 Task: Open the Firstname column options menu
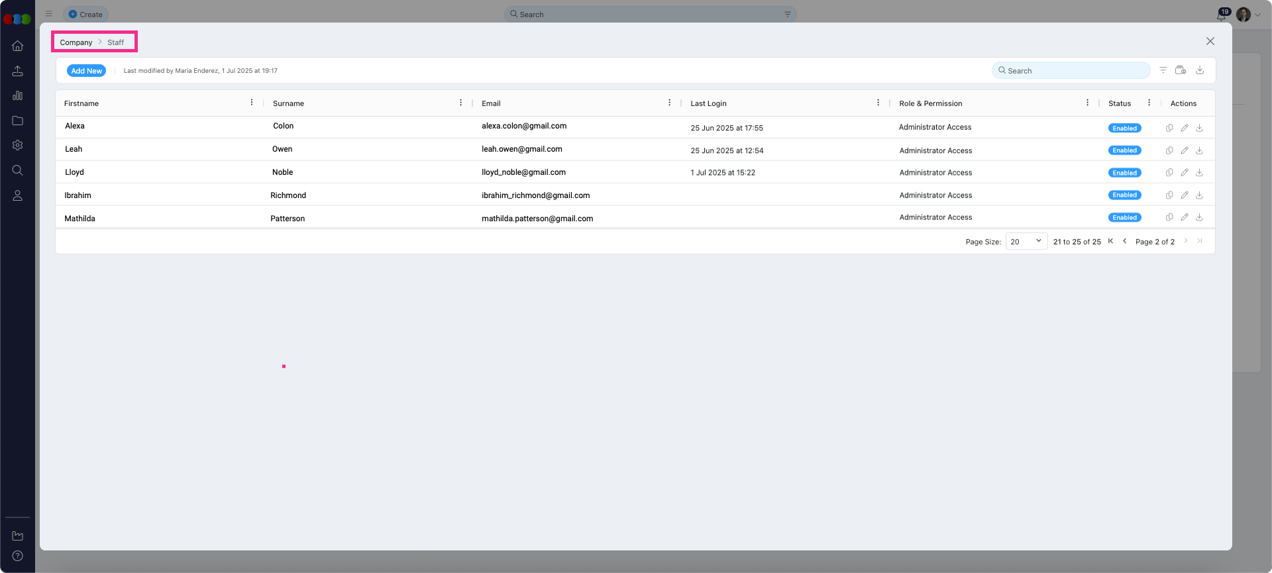[x=252, y=103]
